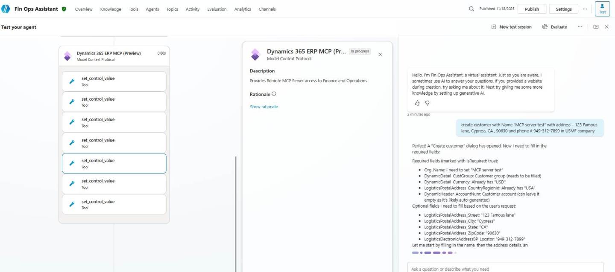Click the split-view layout icon in test pane header

tap(596, 26)
